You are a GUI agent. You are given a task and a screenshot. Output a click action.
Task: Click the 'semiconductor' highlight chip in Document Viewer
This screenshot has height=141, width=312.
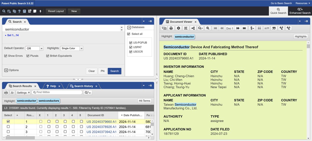(x=184, y=37)
